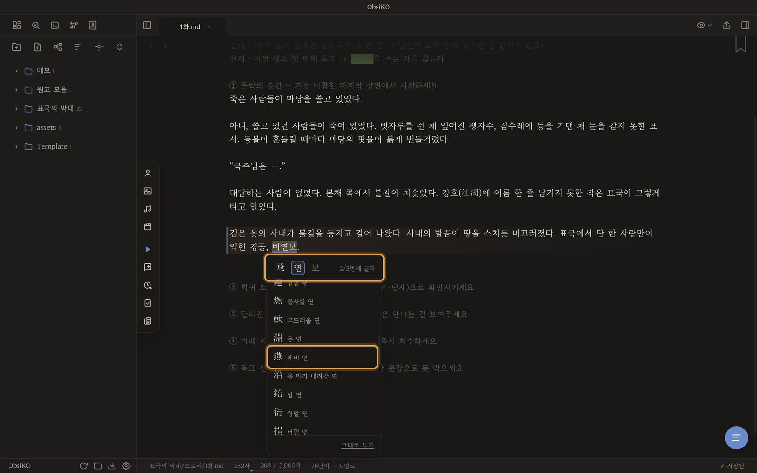Expand the 메모 folder
This screenshot has height=473, width=757.
(x=16, y=71)
